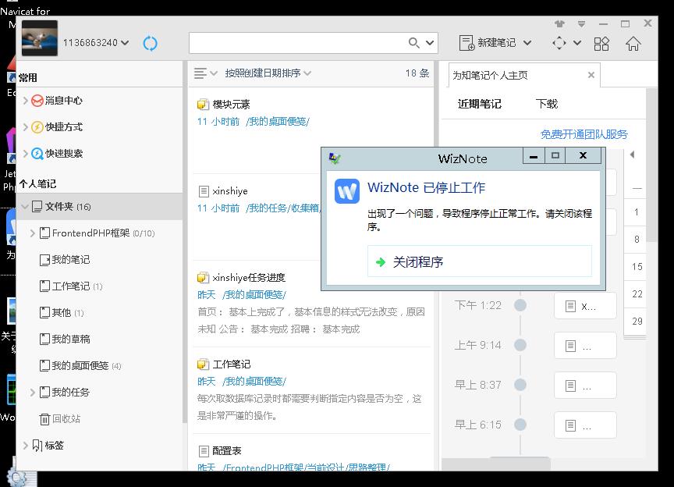The width and height of the screenshot is (674, 487).
Task: Open the xinshiye note
Action: pos(257,217)
